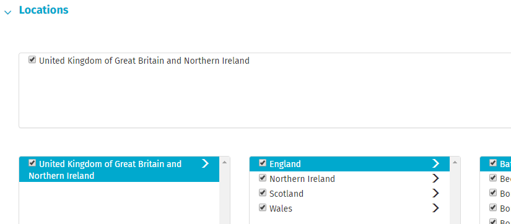The width and height of the screenshot is (511, 224).
Task: Expand United Kingdom arrow in country list
Action: pyautogui.click(x=205, y=163)
